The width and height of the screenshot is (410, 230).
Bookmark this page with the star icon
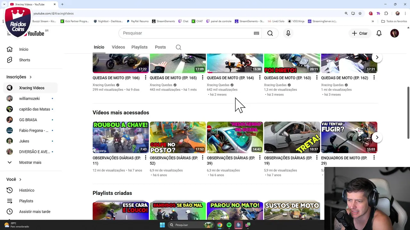click(360, 13)
